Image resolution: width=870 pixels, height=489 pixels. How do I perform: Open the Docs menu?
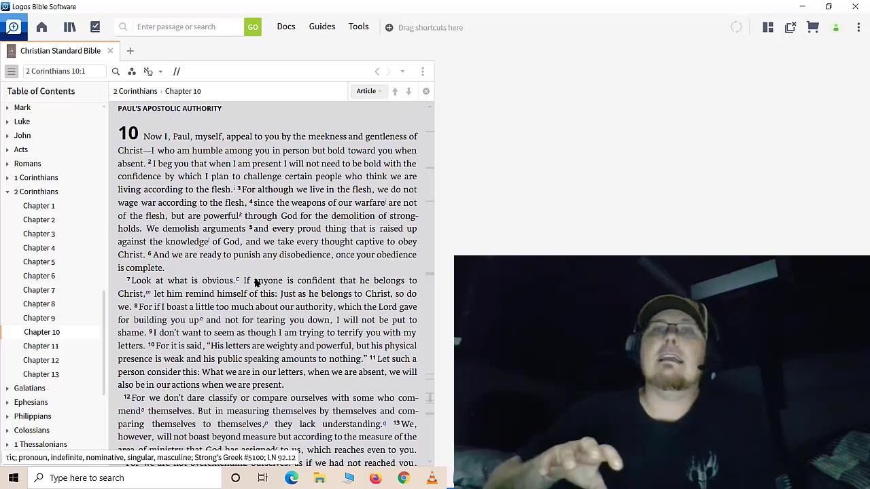click(x=286, y=26)
